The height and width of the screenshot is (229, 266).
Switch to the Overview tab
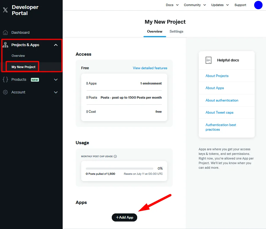[x=155, y=31]
